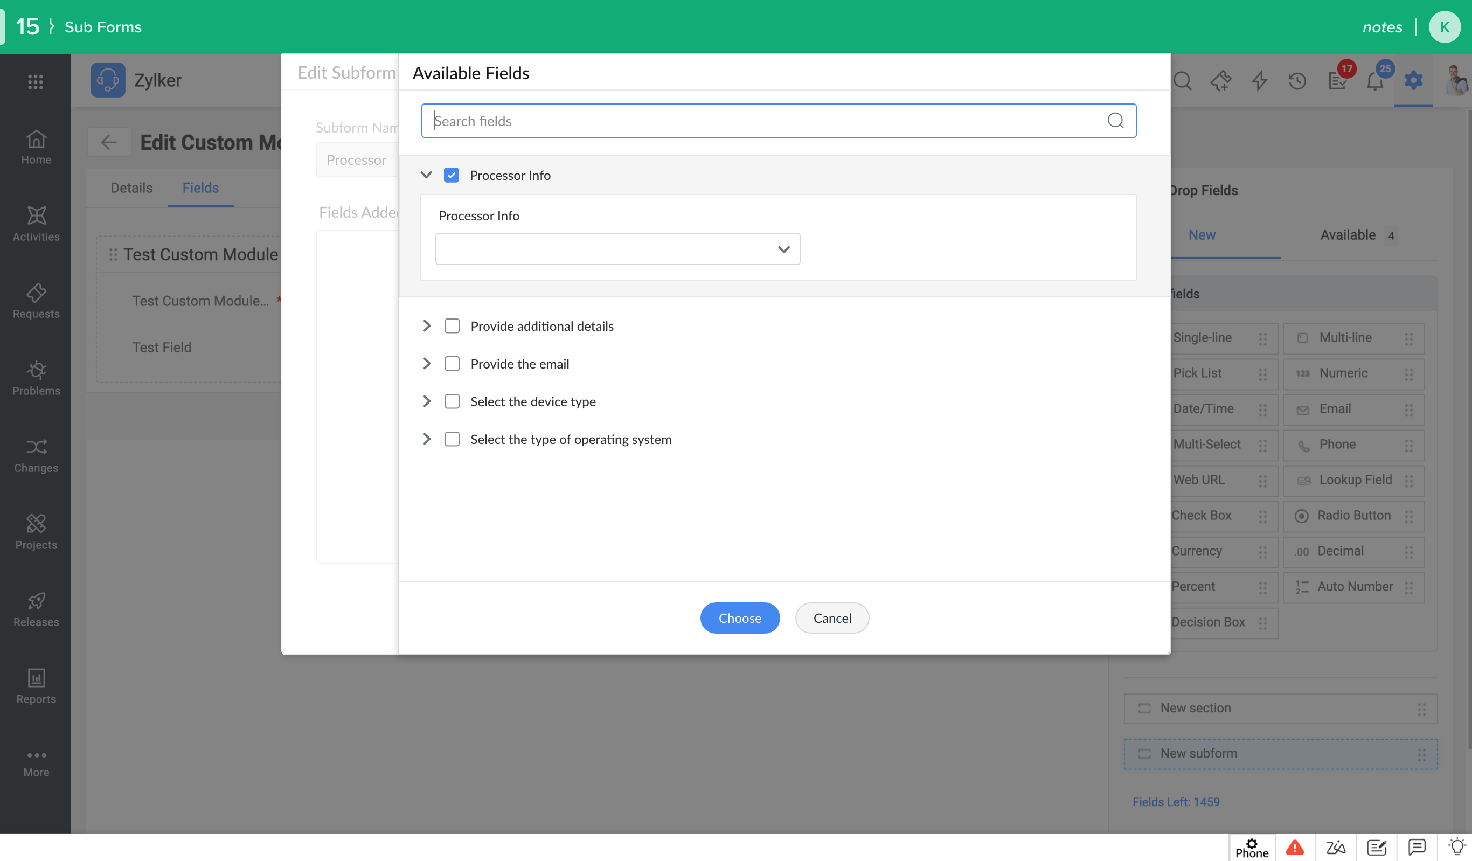Screen dimensions: 1472x861
Task: Click the settings gear icon
Action: click(1413, 80)
